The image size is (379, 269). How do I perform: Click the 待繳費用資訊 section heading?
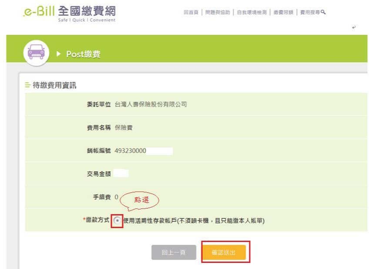tap(54, 85)
